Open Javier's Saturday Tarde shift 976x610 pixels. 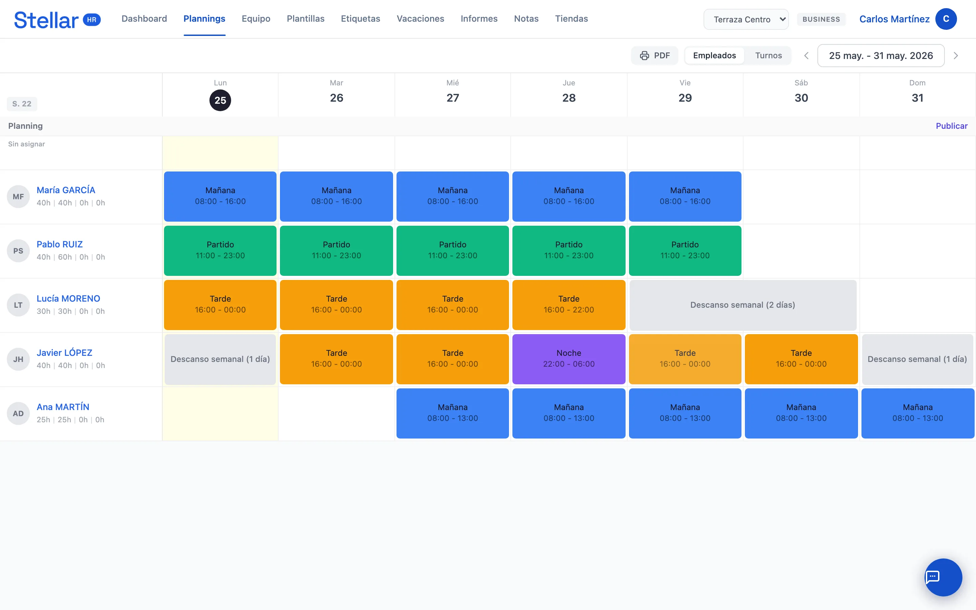[x=801, y=359]
